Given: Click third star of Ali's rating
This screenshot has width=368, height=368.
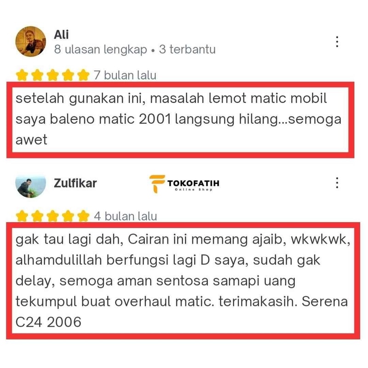Looking at the screenshot, I should click(52, 75).
